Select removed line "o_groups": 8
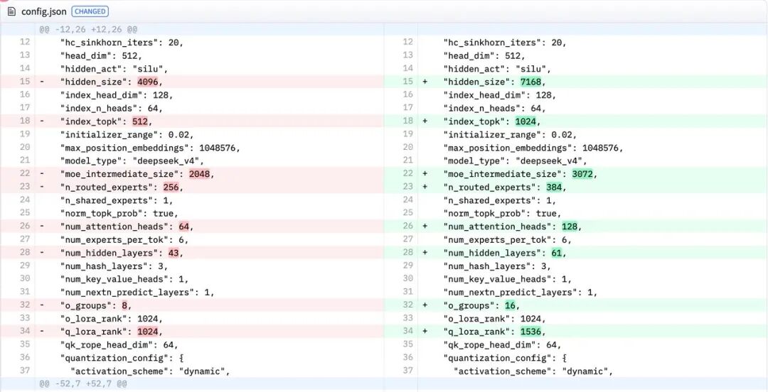768x392 pixels. pos(192,305)
